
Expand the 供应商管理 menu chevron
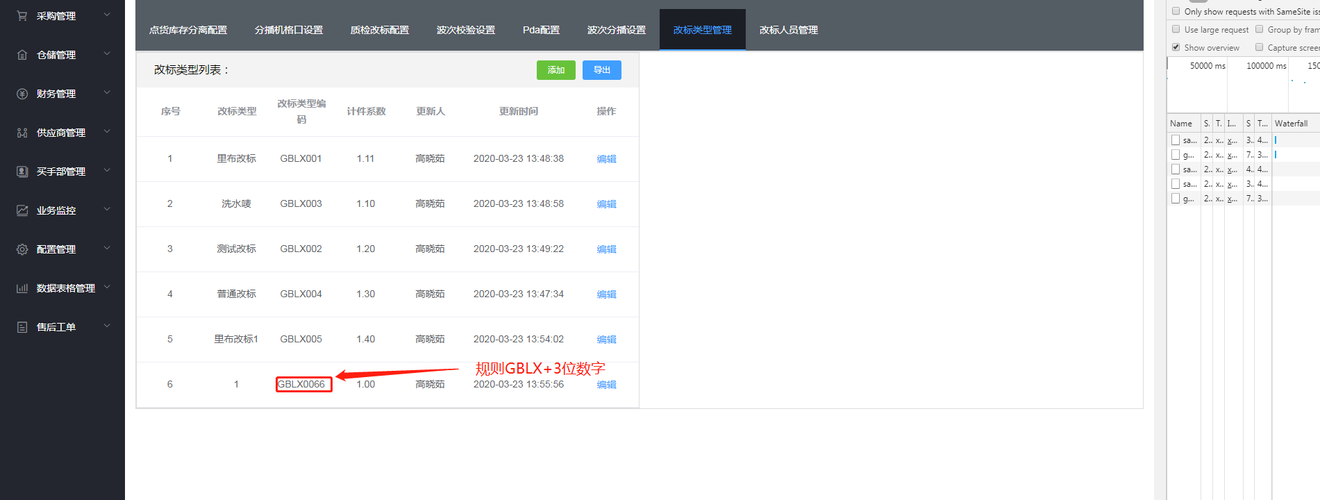pos(107,131)
